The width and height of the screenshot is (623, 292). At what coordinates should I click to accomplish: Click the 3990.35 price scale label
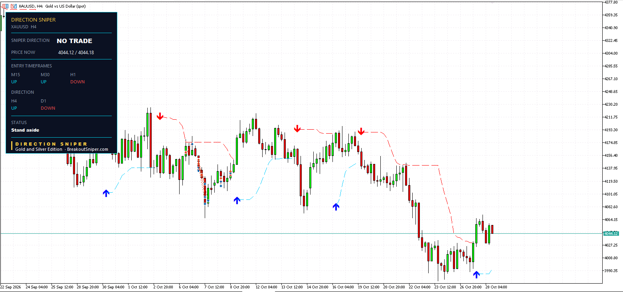point(611,270)
